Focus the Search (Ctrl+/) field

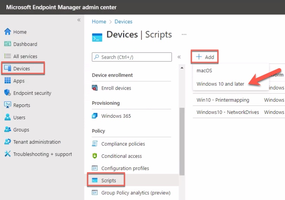(132, 57)
